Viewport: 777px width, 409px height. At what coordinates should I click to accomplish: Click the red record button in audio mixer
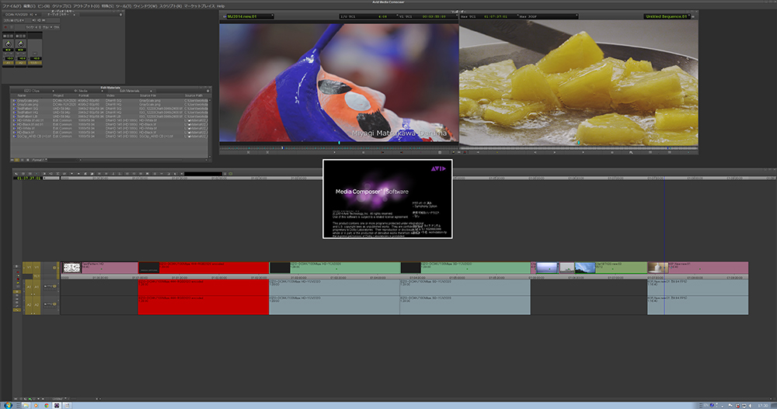(x=6, y=27)
